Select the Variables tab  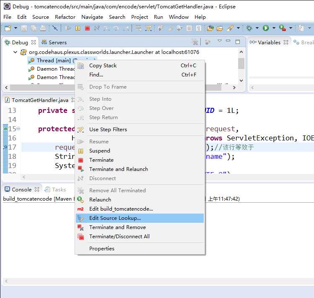pyautogui.click(x=269, y=42)
